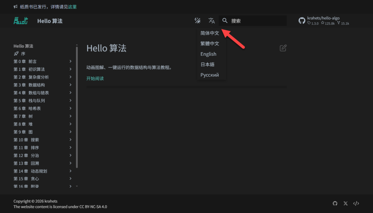This screenshot has width=373, height=213.
Task: Click the megaphone announcement icon
Action: coord(16,7)
